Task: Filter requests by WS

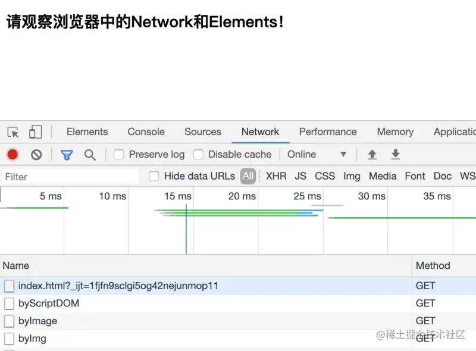Action: (x=468, y=176)
